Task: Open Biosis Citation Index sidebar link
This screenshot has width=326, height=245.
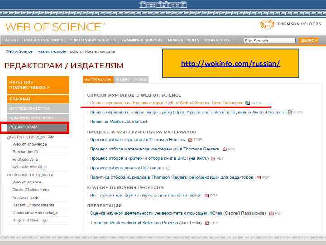Action: click(x=31, y=190)
